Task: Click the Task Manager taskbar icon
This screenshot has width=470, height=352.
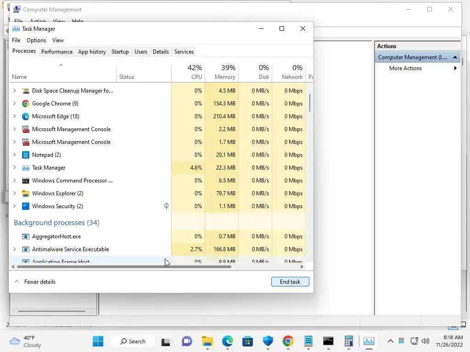Action: (x=369, y=341)
